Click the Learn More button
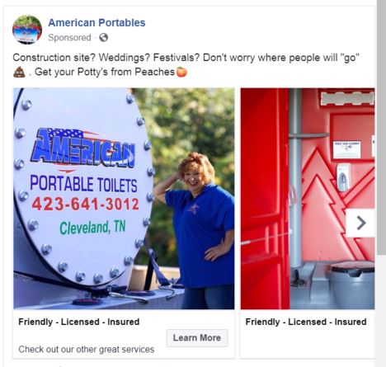 pos(197,338)
